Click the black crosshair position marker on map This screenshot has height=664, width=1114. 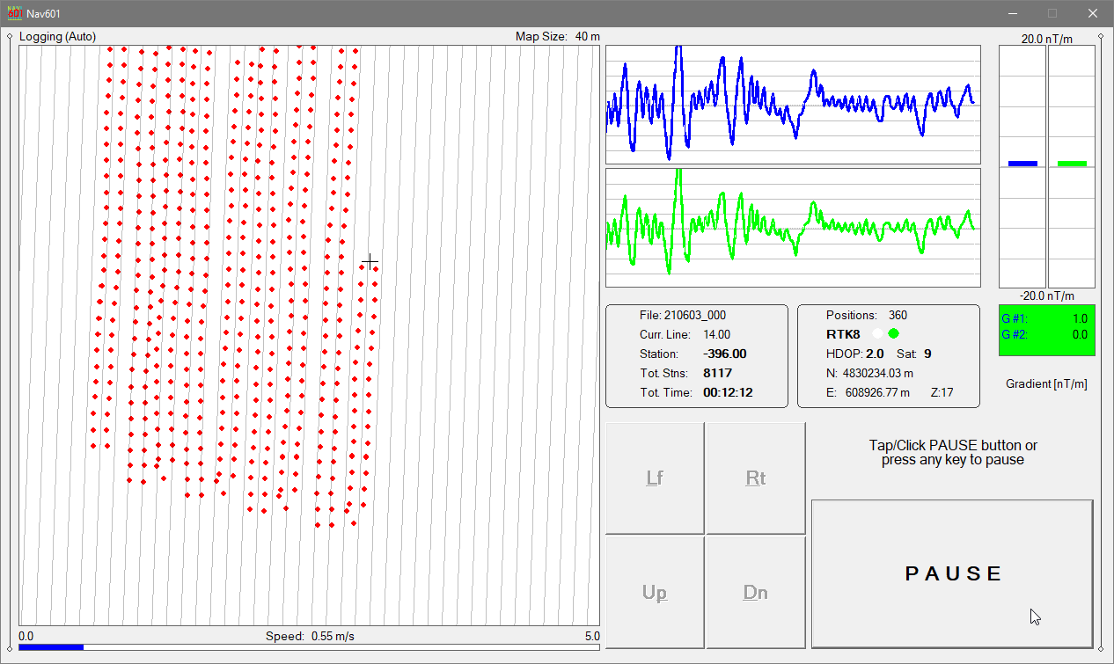pos(370,261)
